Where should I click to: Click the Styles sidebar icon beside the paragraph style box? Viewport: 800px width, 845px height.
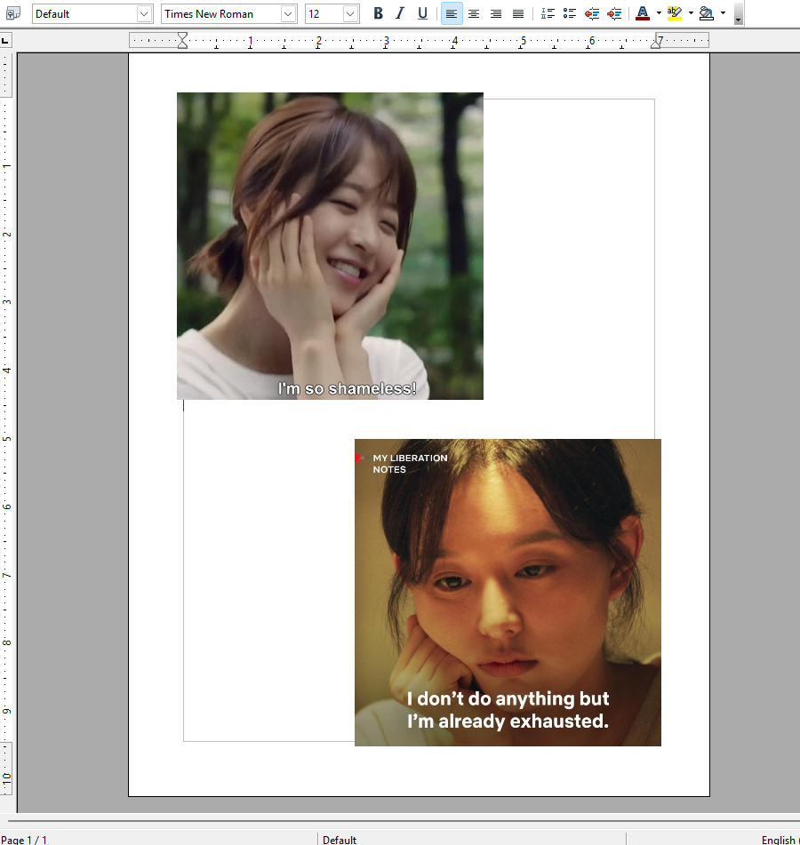tap(12, 13)
